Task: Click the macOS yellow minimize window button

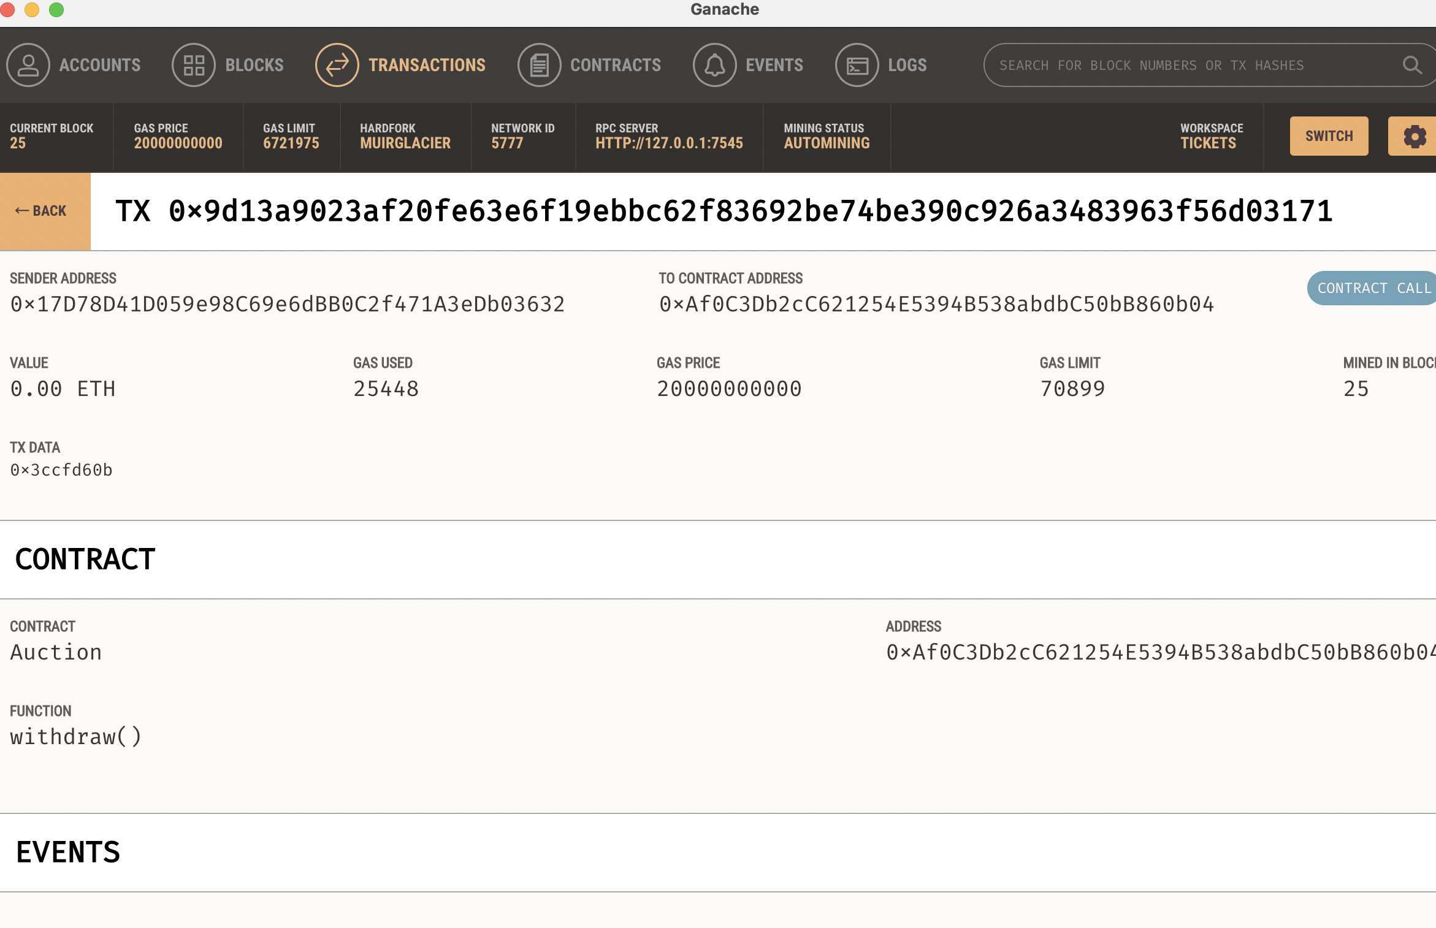Action: [x=32, y=9]
